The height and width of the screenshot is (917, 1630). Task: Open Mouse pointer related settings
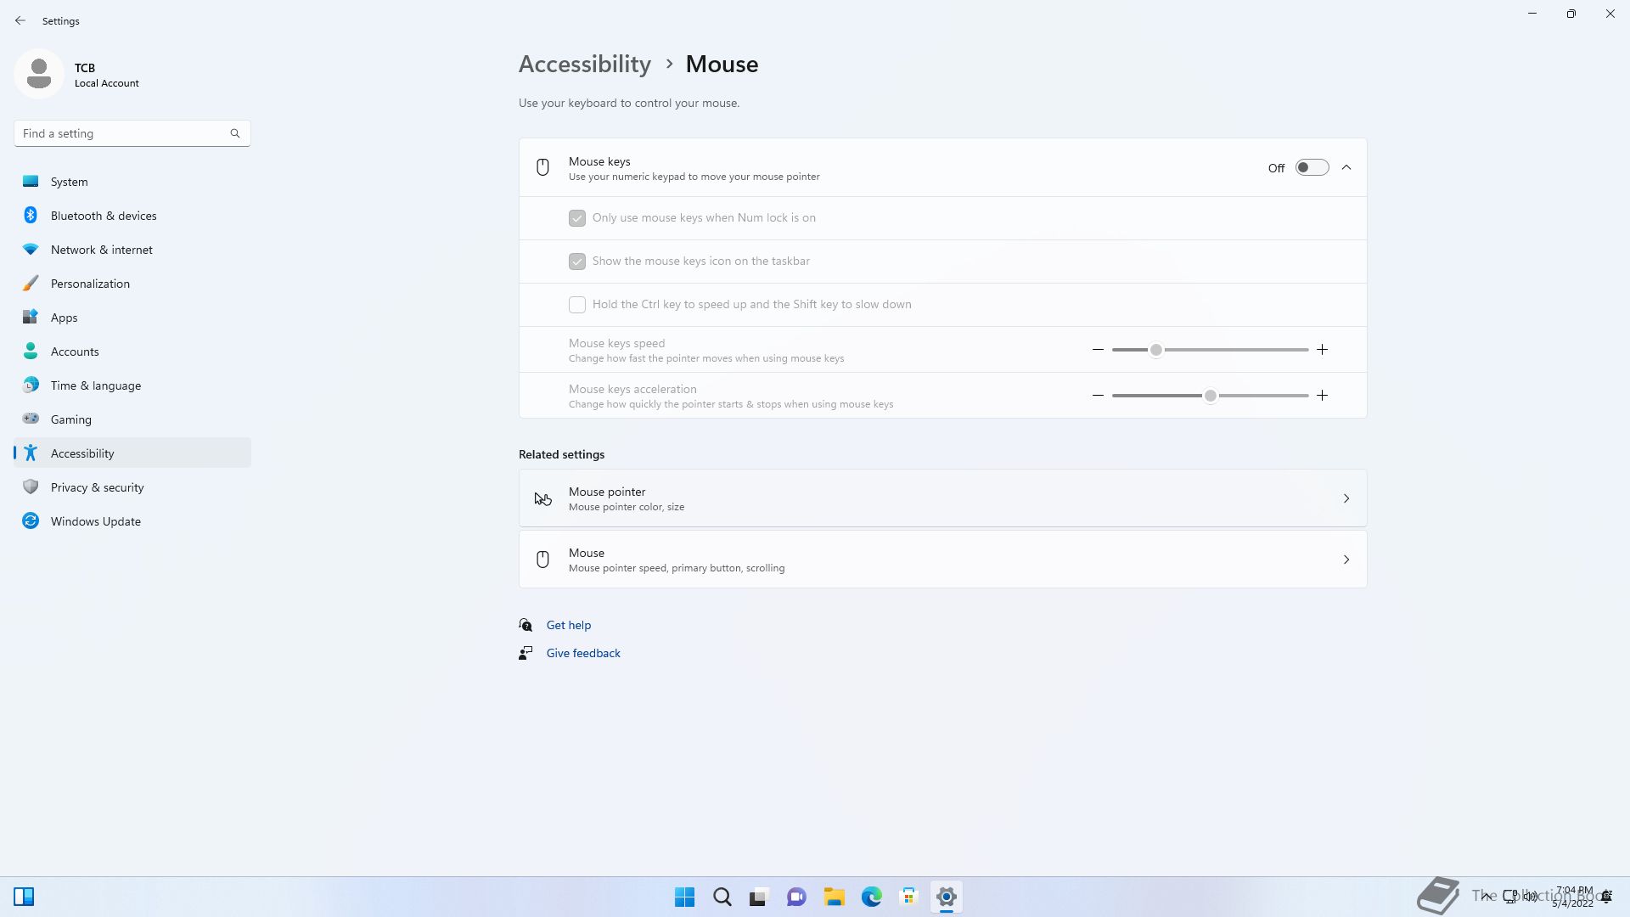(942, 498)
